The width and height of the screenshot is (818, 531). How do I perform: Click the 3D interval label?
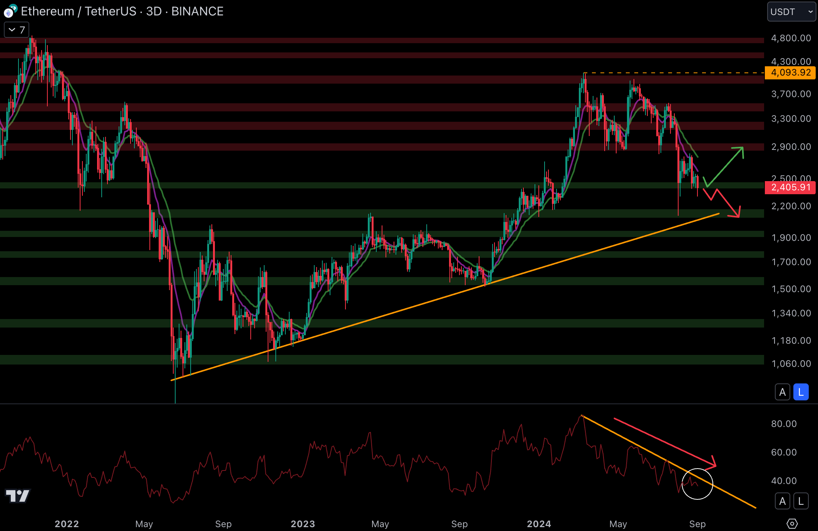point(154,12)
